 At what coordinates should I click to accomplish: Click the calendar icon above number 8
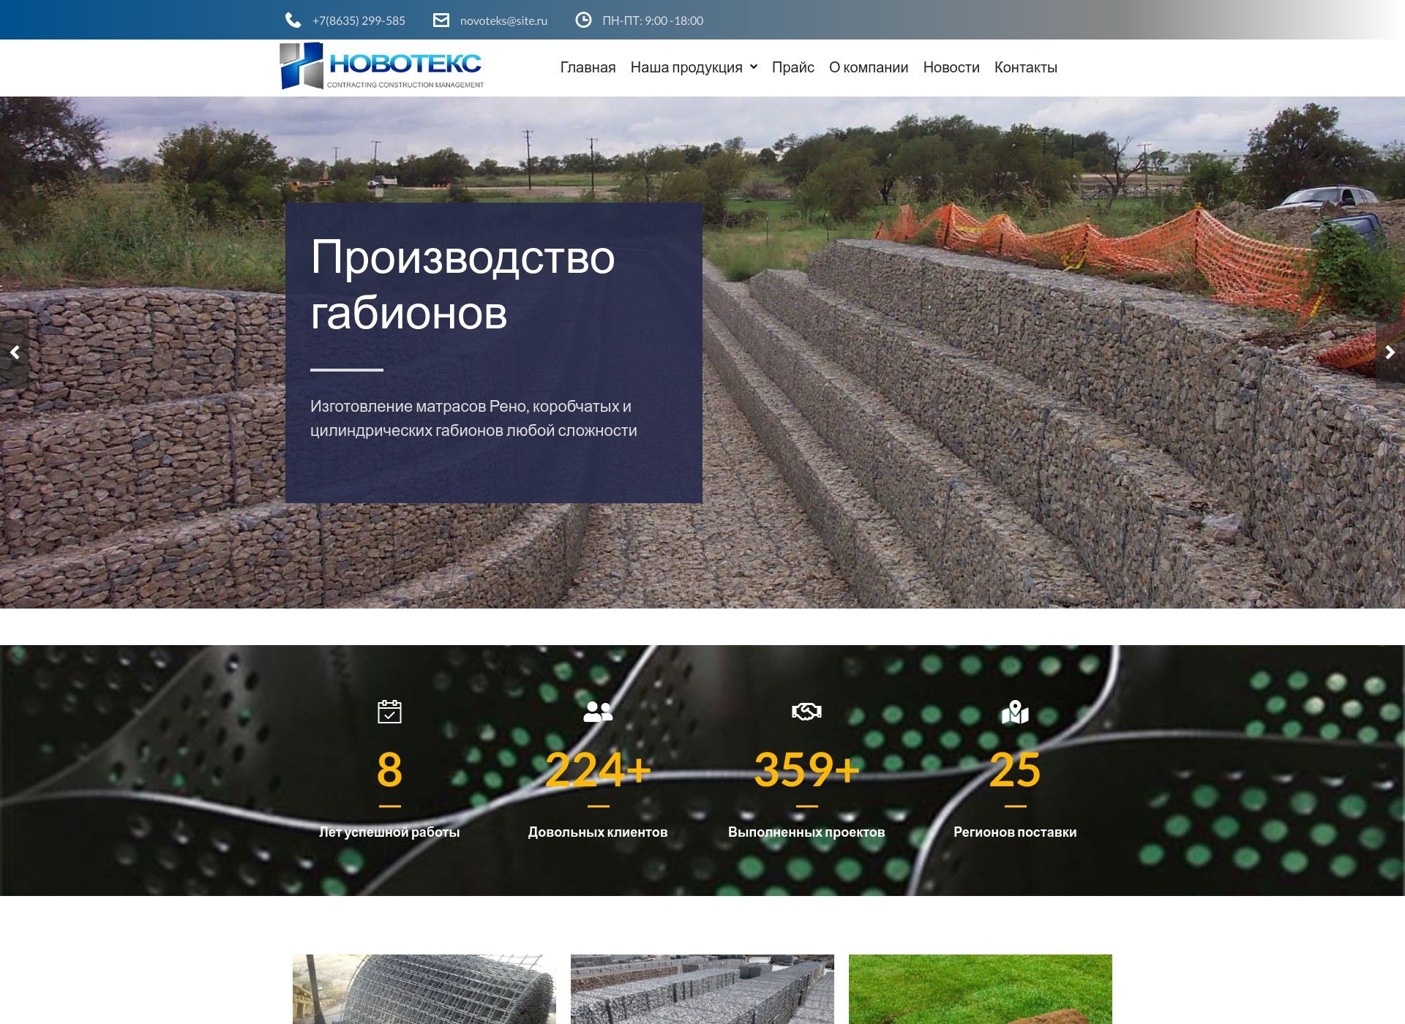(389, 711)
